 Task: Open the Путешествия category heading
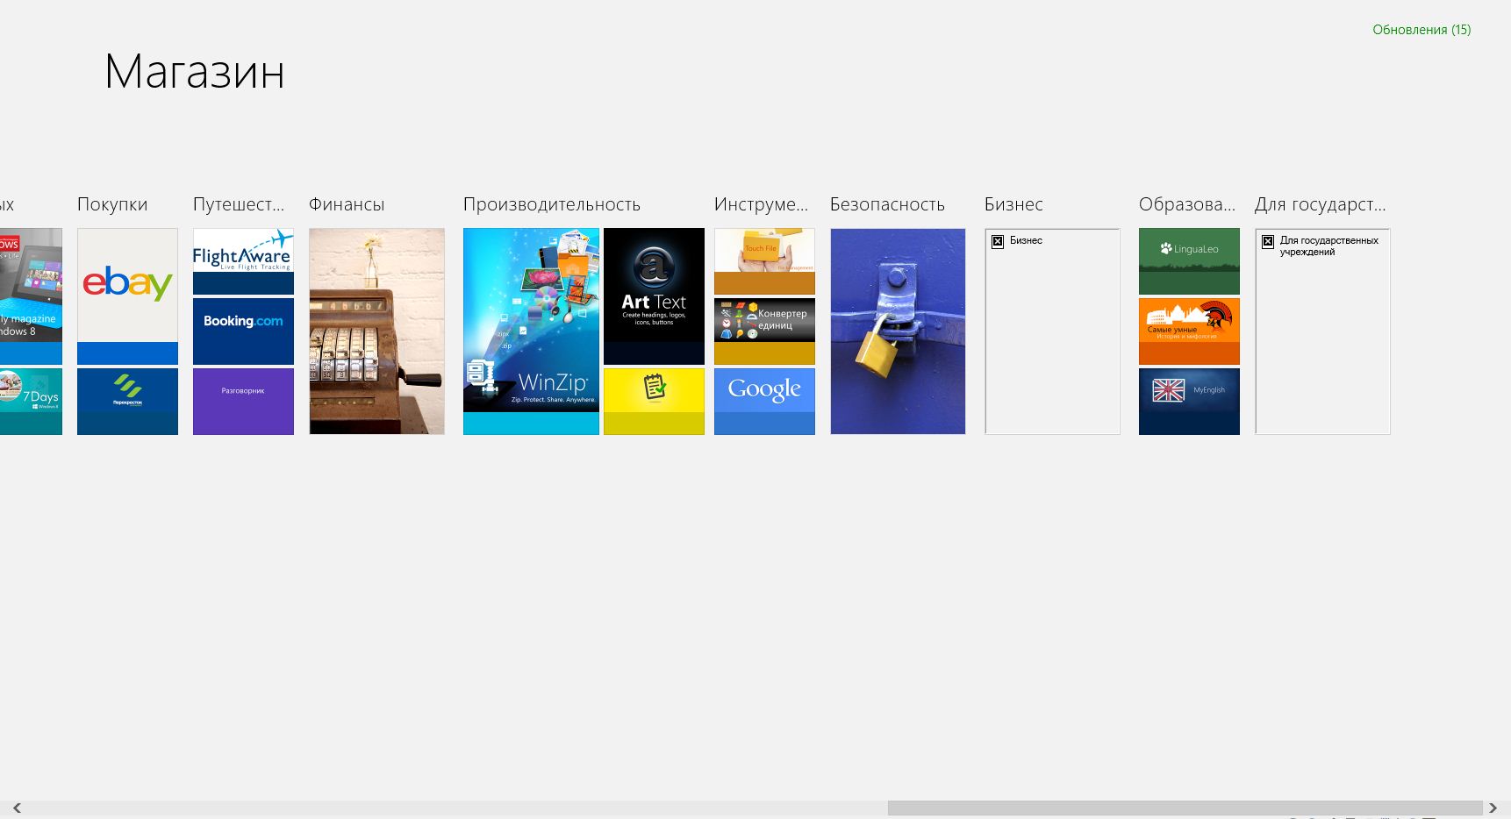(x=239, y=204)
